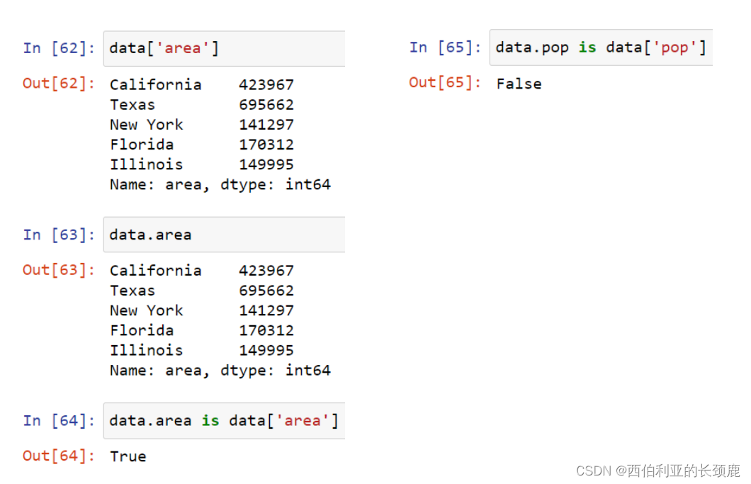751x484 pixels.
Task: Click the Illinois row in Out[62]
Action: coord(202,164)
